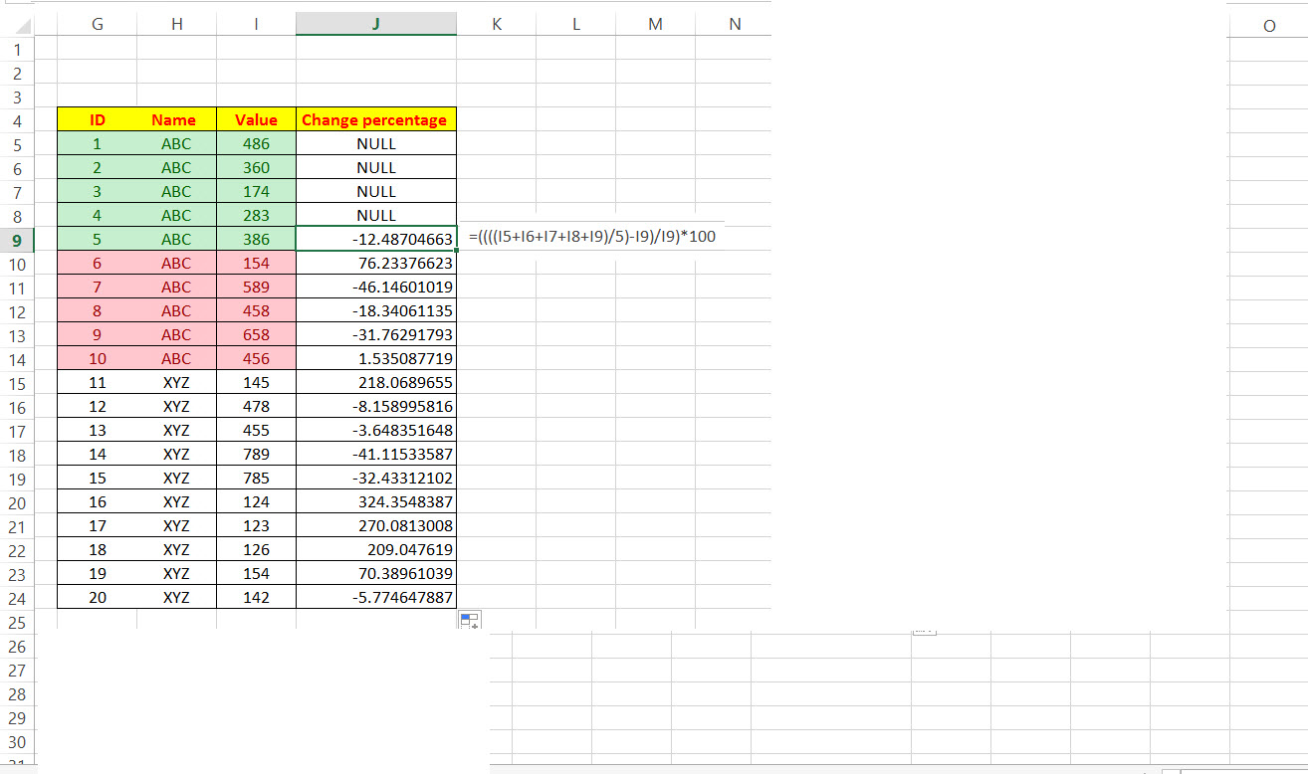
Task: Click the Select All corner triangle
Action: 23,26
